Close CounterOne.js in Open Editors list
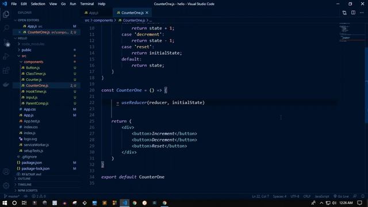Viewport: 368px width, 207px height. (x=20, y=32)
